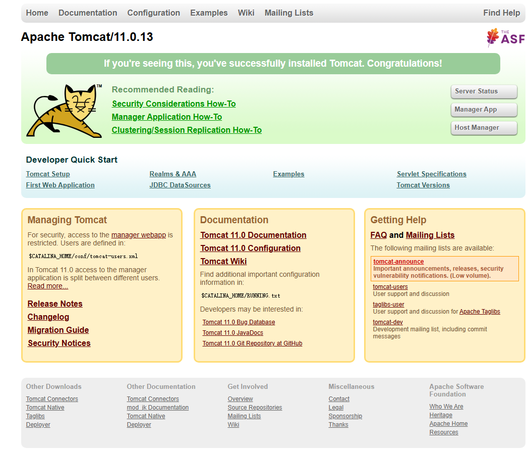Screen dimensions: 527x450
Task: Click Find Help in the nav bar
Action: click(501, 13)
